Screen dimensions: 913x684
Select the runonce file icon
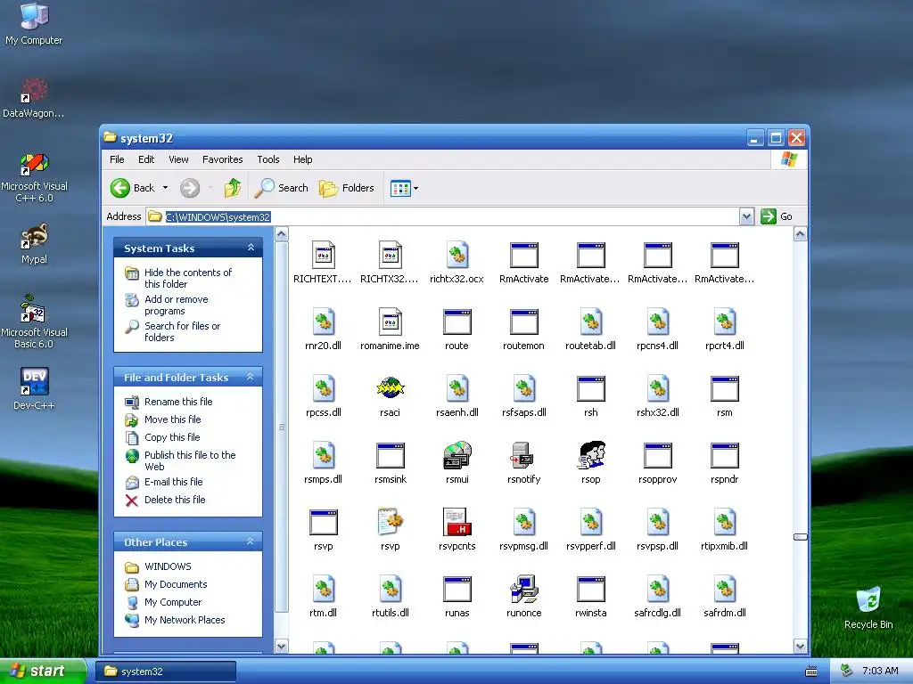(523, 589)
